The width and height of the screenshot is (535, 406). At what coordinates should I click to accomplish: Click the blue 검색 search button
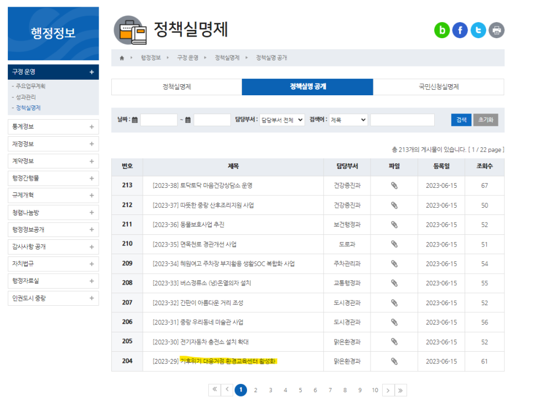point(461,120)
